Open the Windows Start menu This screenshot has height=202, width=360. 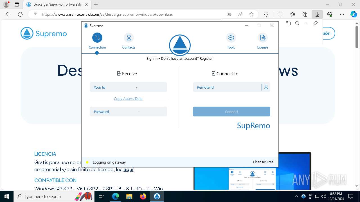(7, 196)
